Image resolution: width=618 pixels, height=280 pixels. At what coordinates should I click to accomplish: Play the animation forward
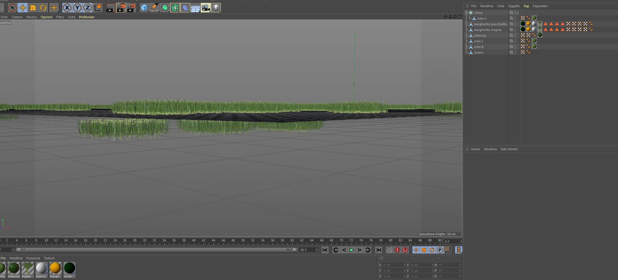coord(352,250)
